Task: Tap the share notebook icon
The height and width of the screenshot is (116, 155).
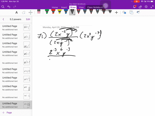Action: click(x=140, y=7)
